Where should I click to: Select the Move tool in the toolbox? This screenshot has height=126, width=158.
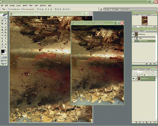[6, 18]
